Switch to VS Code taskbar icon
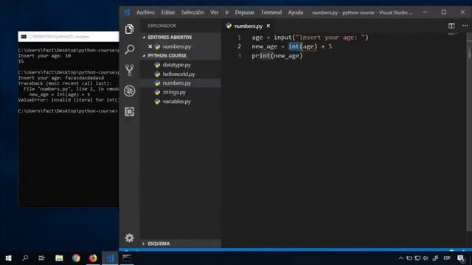The height and width of the screenshot is (265, 472). (110, 258)
